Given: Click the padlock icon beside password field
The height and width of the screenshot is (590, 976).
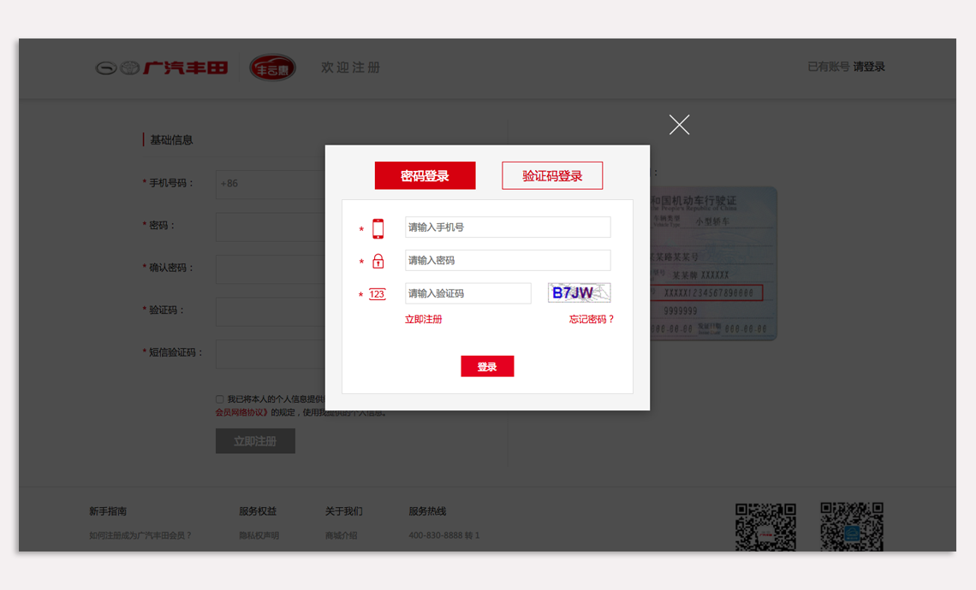Looking at the screenshot, I should coord(378,262).
